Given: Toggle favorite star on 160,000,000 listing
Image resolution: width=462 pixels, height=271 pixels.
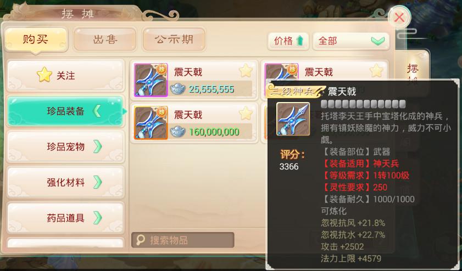Looking at the screenshot, I should pyautogui.click(x=246, y=114).
